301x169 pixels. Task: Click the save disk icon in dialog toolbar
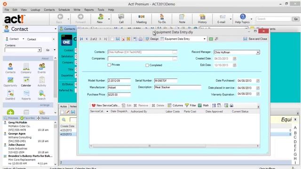118,39
